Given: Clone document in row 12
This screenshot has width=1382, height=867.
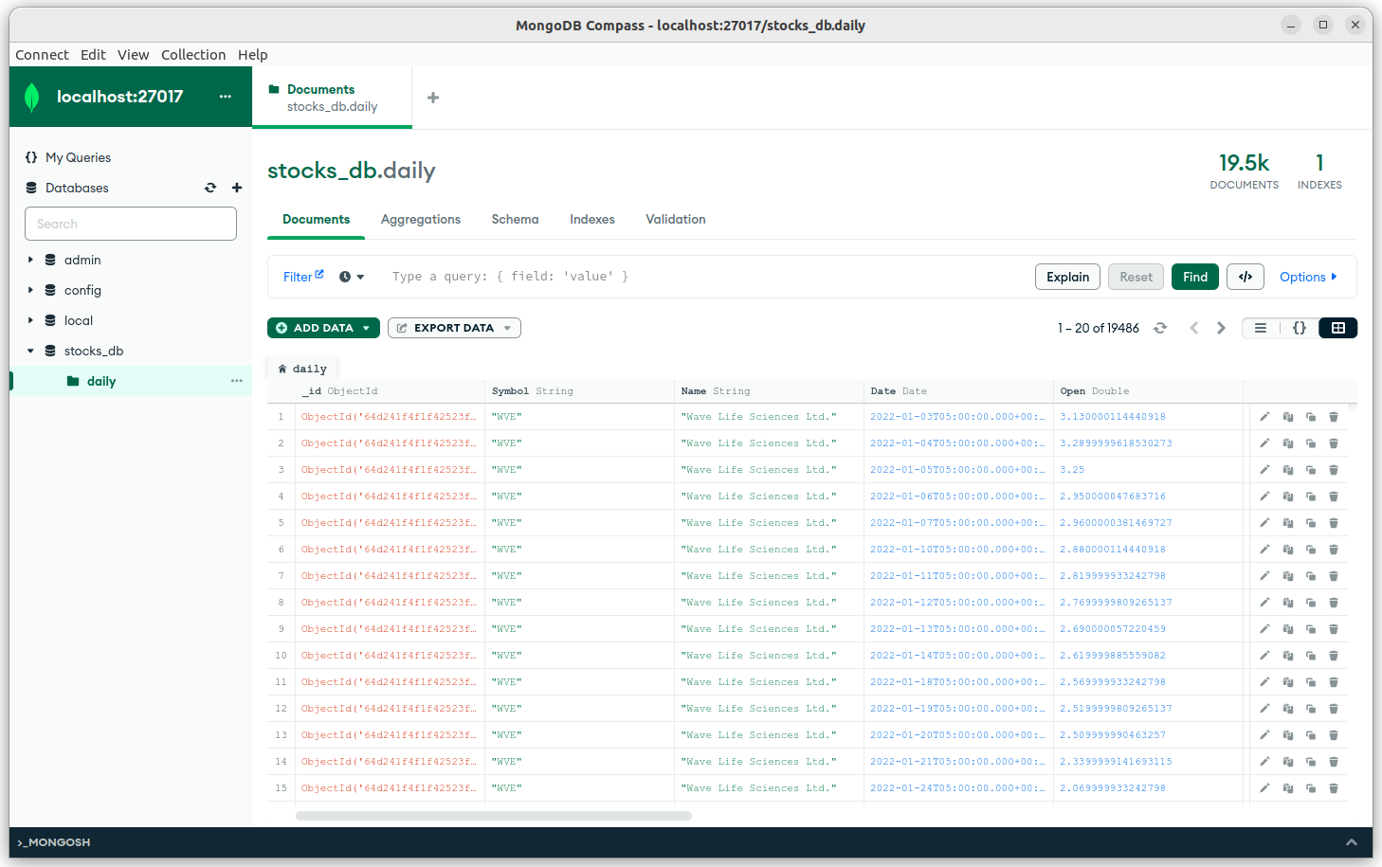Looking at the screenshot, I should pyautogui.click(x=1311, y=709).
